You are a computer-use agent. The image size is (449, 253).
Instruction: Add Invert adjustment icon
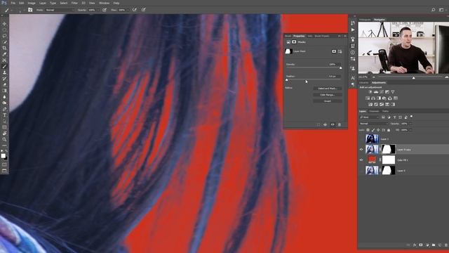coord(370,105)
